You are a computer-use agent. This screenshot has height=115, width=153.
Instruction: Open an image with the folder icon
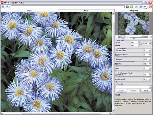coord(3,7)
